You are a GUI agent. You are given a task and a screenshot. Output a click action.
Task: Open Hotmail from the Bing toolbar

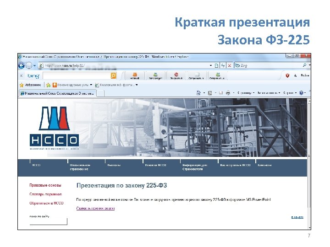135,76
